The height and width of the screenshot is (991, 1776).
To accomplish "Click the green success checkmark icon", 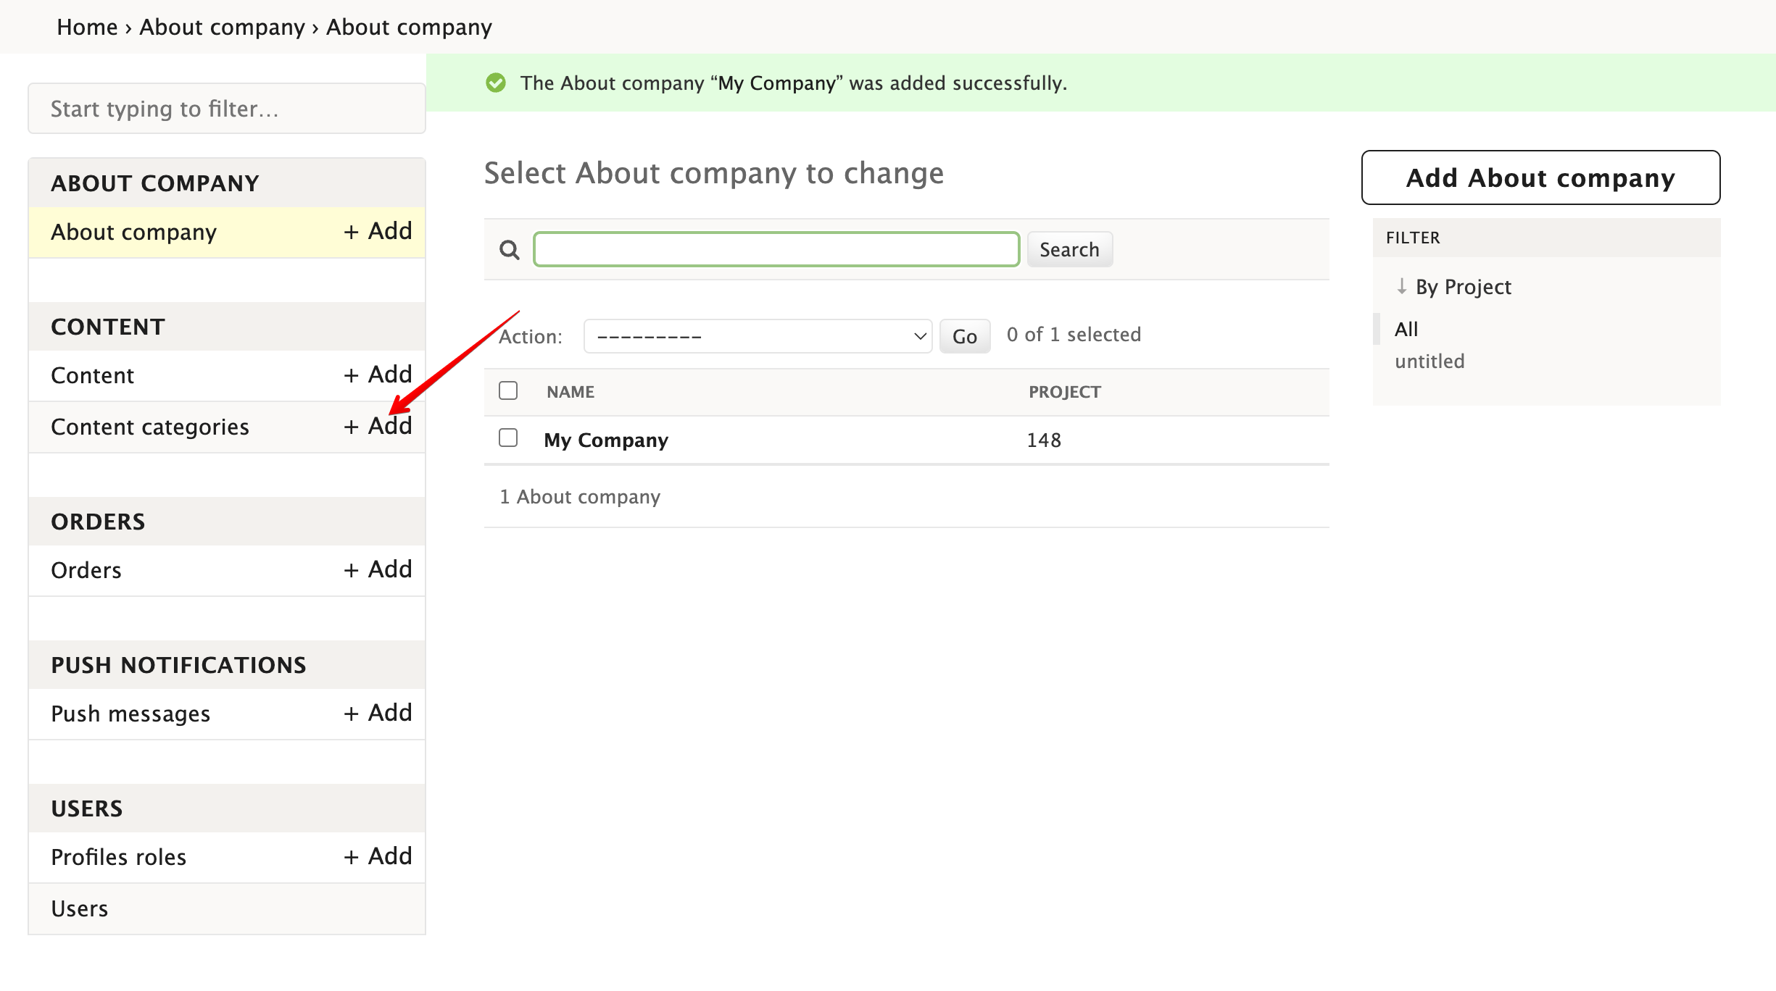I will 496,83.
